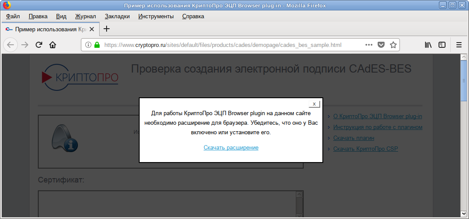Open the Файл menu
Viewport: 469px width, 219px height.
[13, 17]
